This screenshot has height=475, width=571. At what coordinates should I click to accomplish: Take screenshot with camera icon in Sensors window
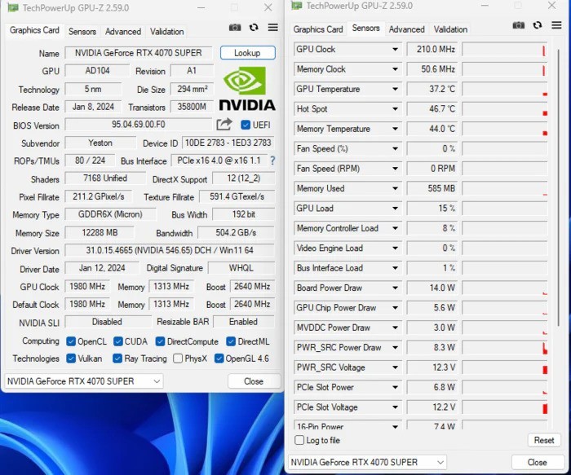(x=519, y=25)
